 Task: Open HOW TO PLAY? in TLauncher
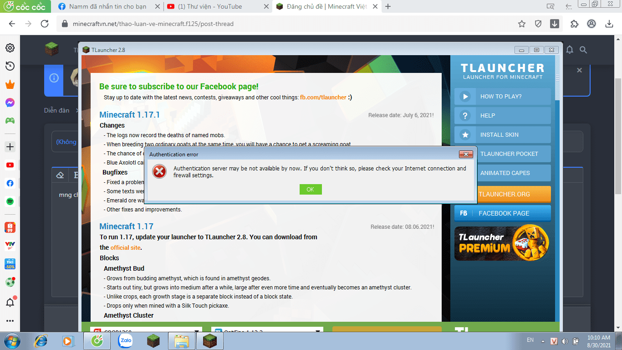click(503, 97)
